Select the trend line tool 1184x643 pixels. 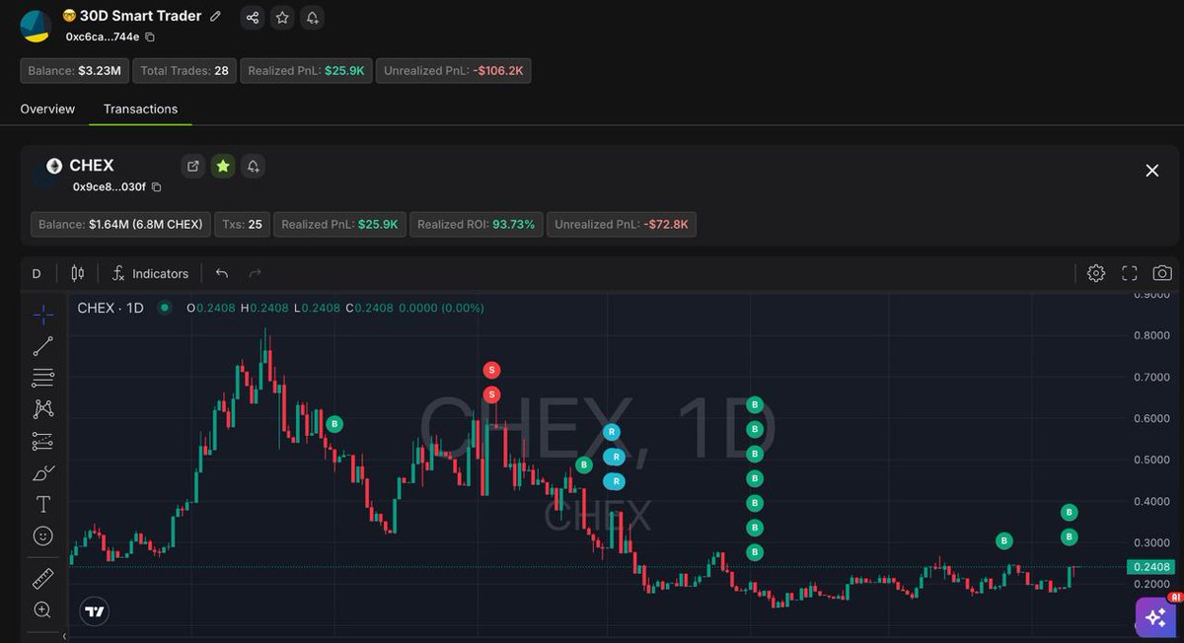[x=43, y=346]
